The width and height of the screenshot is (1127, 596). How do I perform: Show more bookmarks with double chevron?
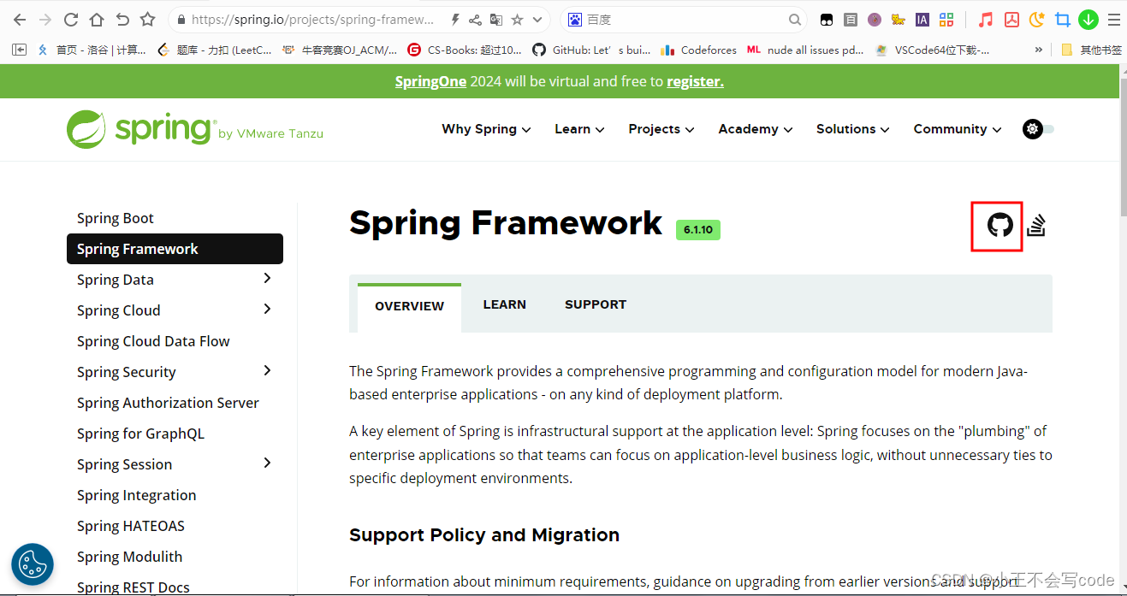(1039, 50)
